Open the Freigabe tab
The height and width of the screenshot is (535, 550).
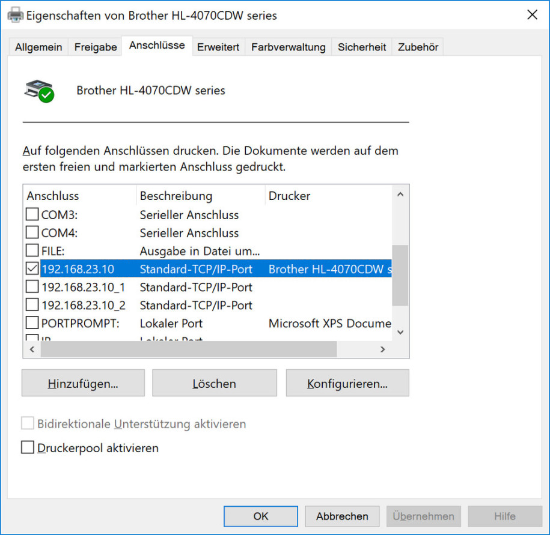pyautogui.click(x=96, y=47)
